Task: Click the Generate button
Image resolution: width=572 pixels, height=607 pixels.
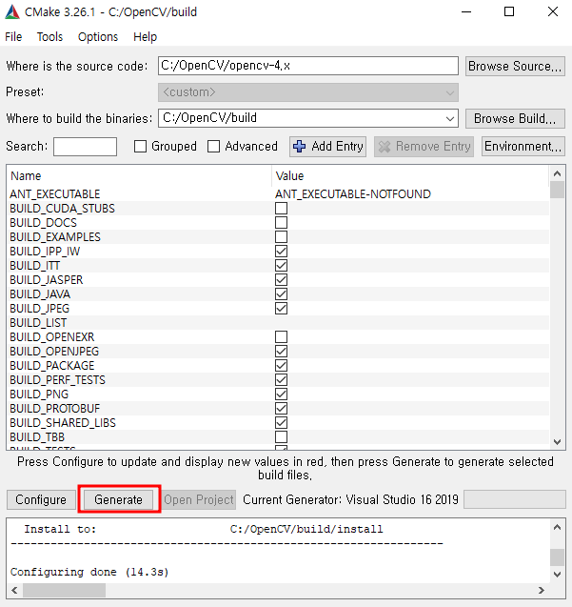Action: (118, 499)
